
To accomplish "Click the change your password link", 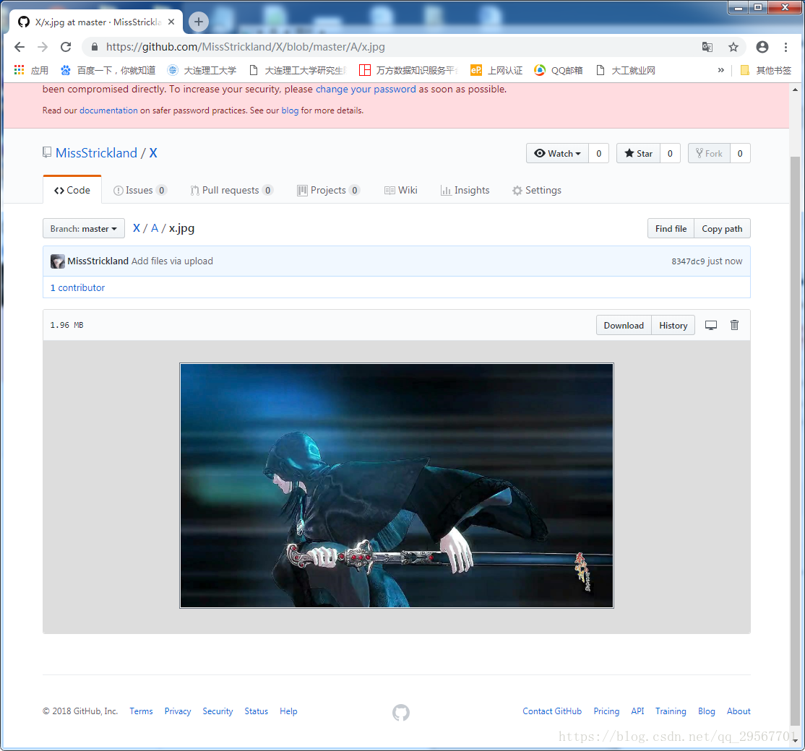I will coord(366,90).
